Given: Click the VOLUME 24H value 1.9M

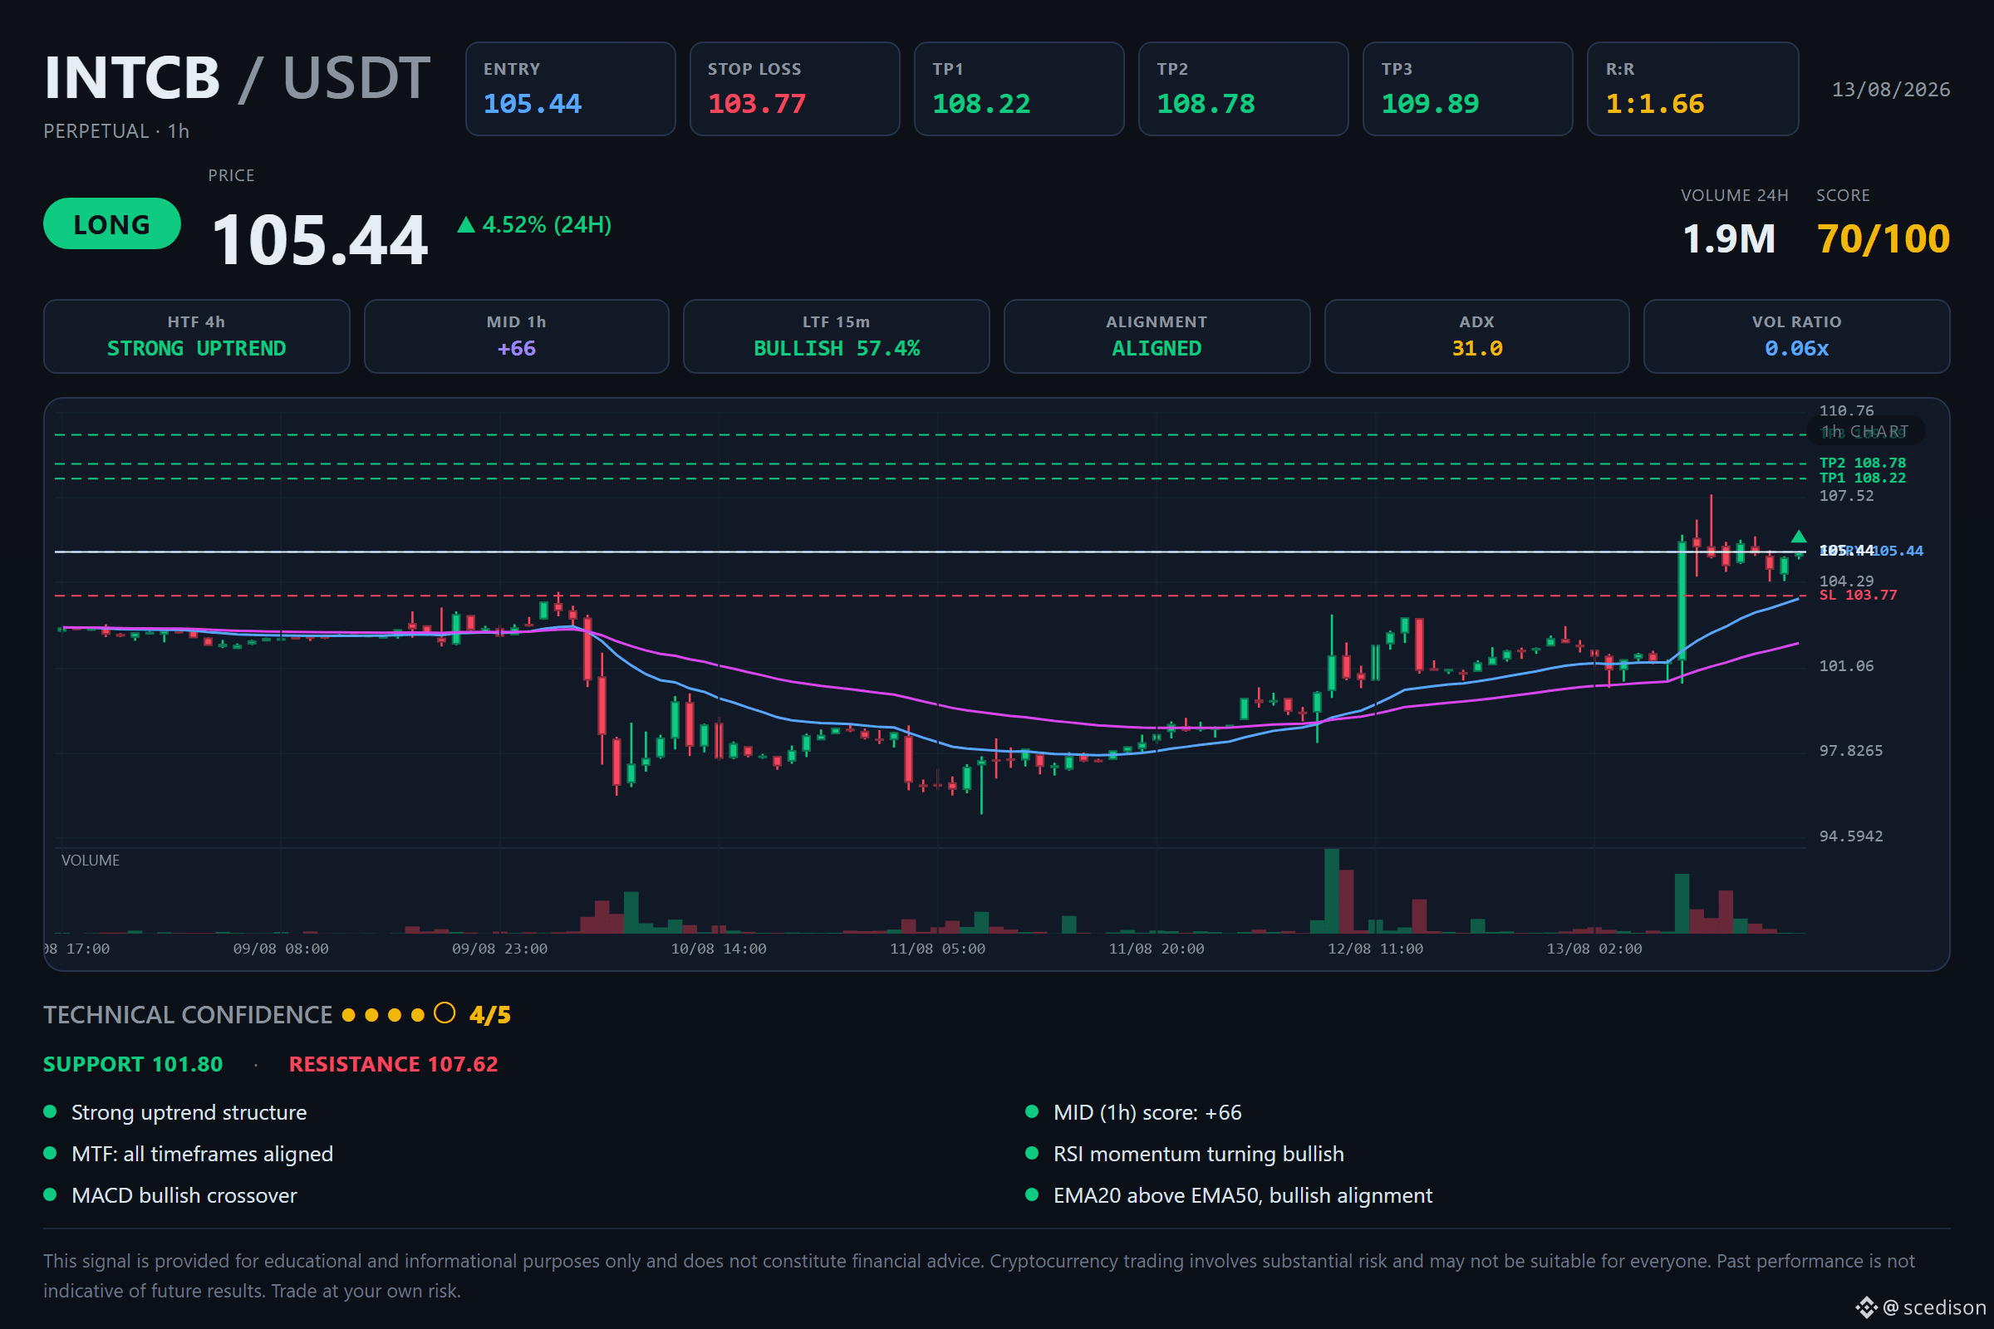Looking at the screenshot, I should coord(1729,239).
